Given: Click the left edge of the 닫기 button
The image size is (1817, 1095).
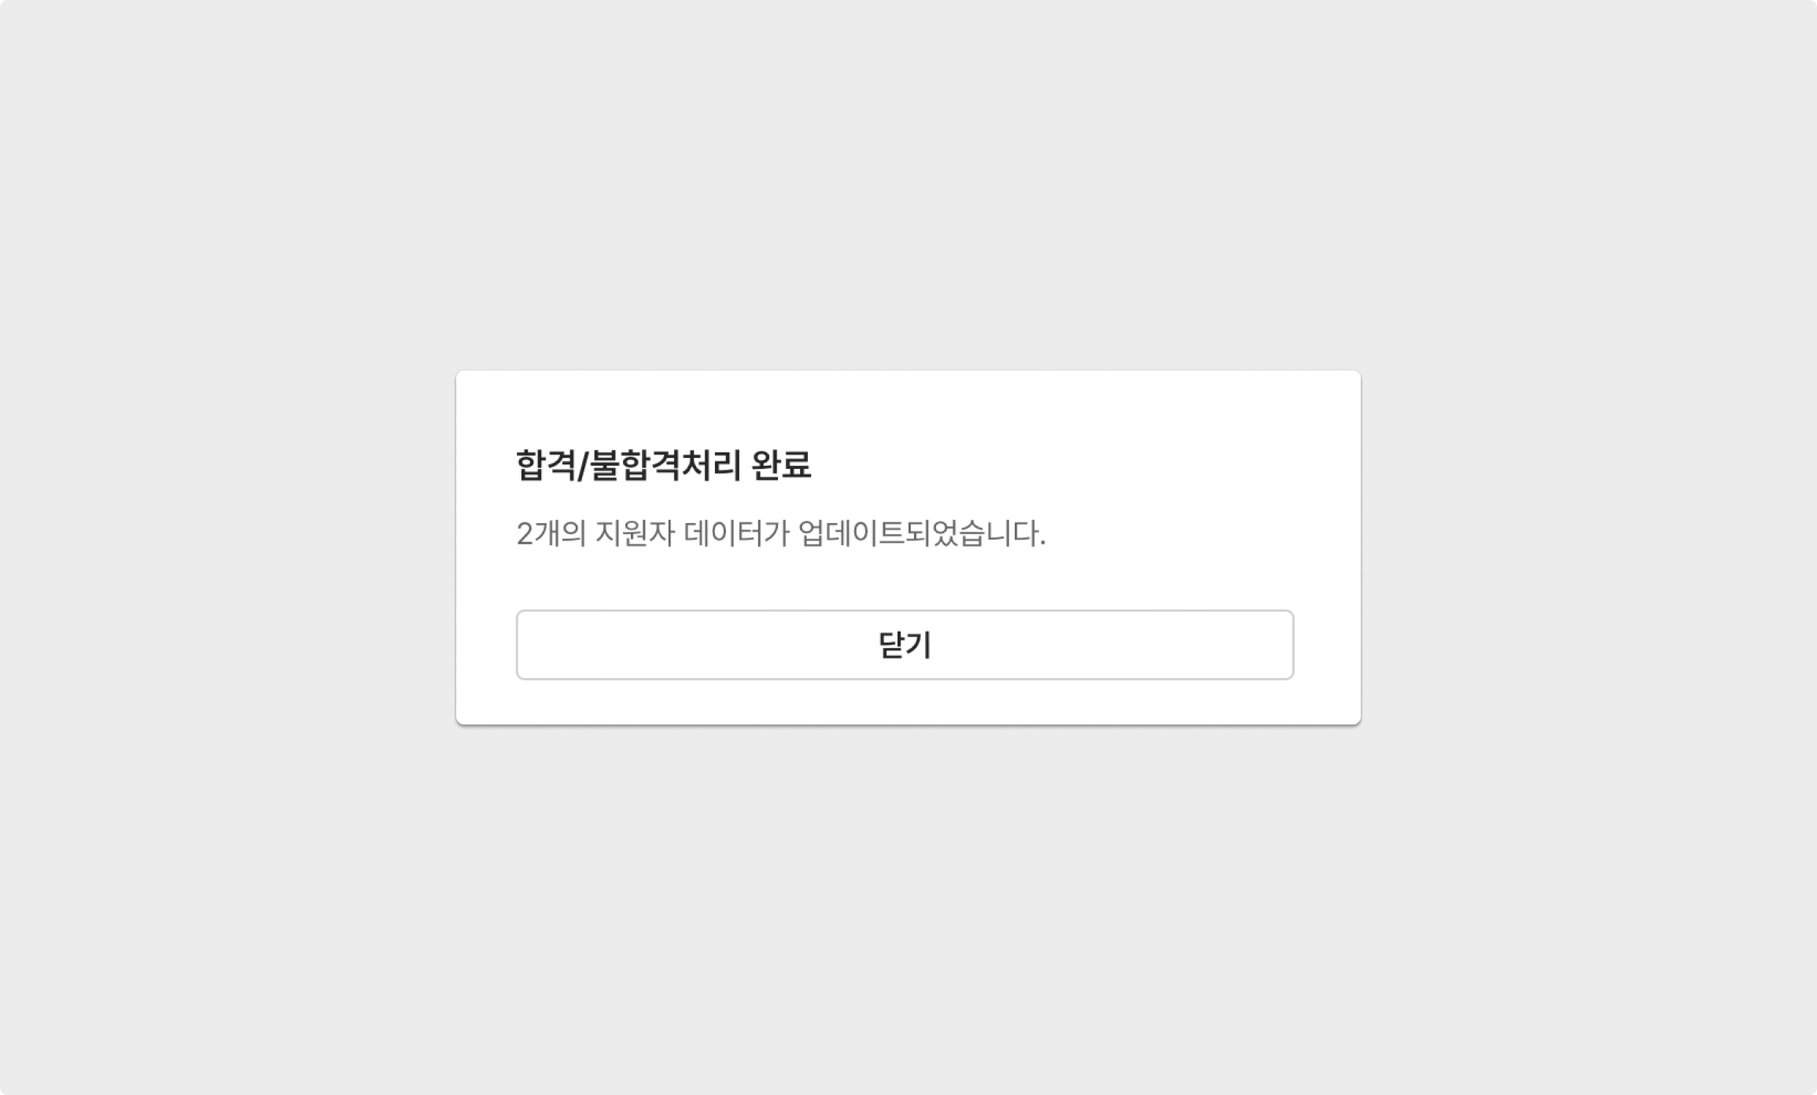Looking at the screenshot, I should [527, 644].
